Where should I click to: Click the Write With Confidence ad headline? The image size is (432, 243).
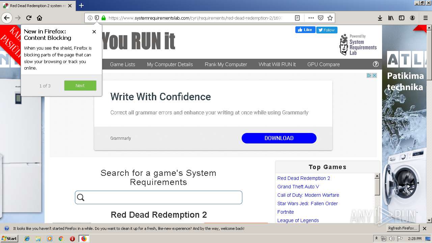[161, 97]
